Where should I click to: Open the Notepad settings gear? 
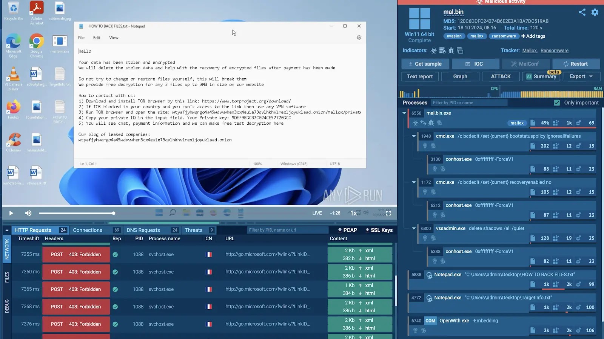point(359,37)
